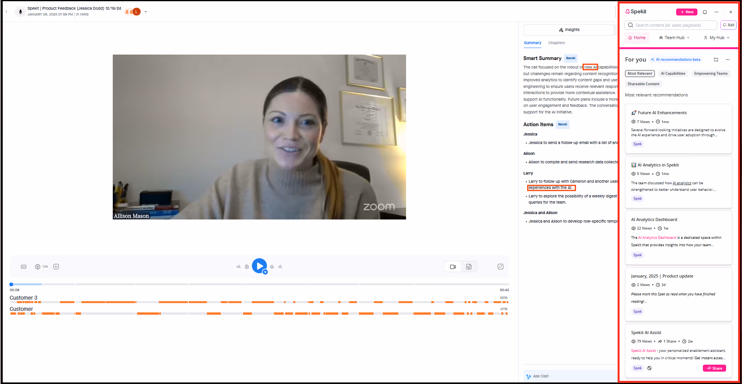Jump to next speaker segment

click(x=280, y=267)
